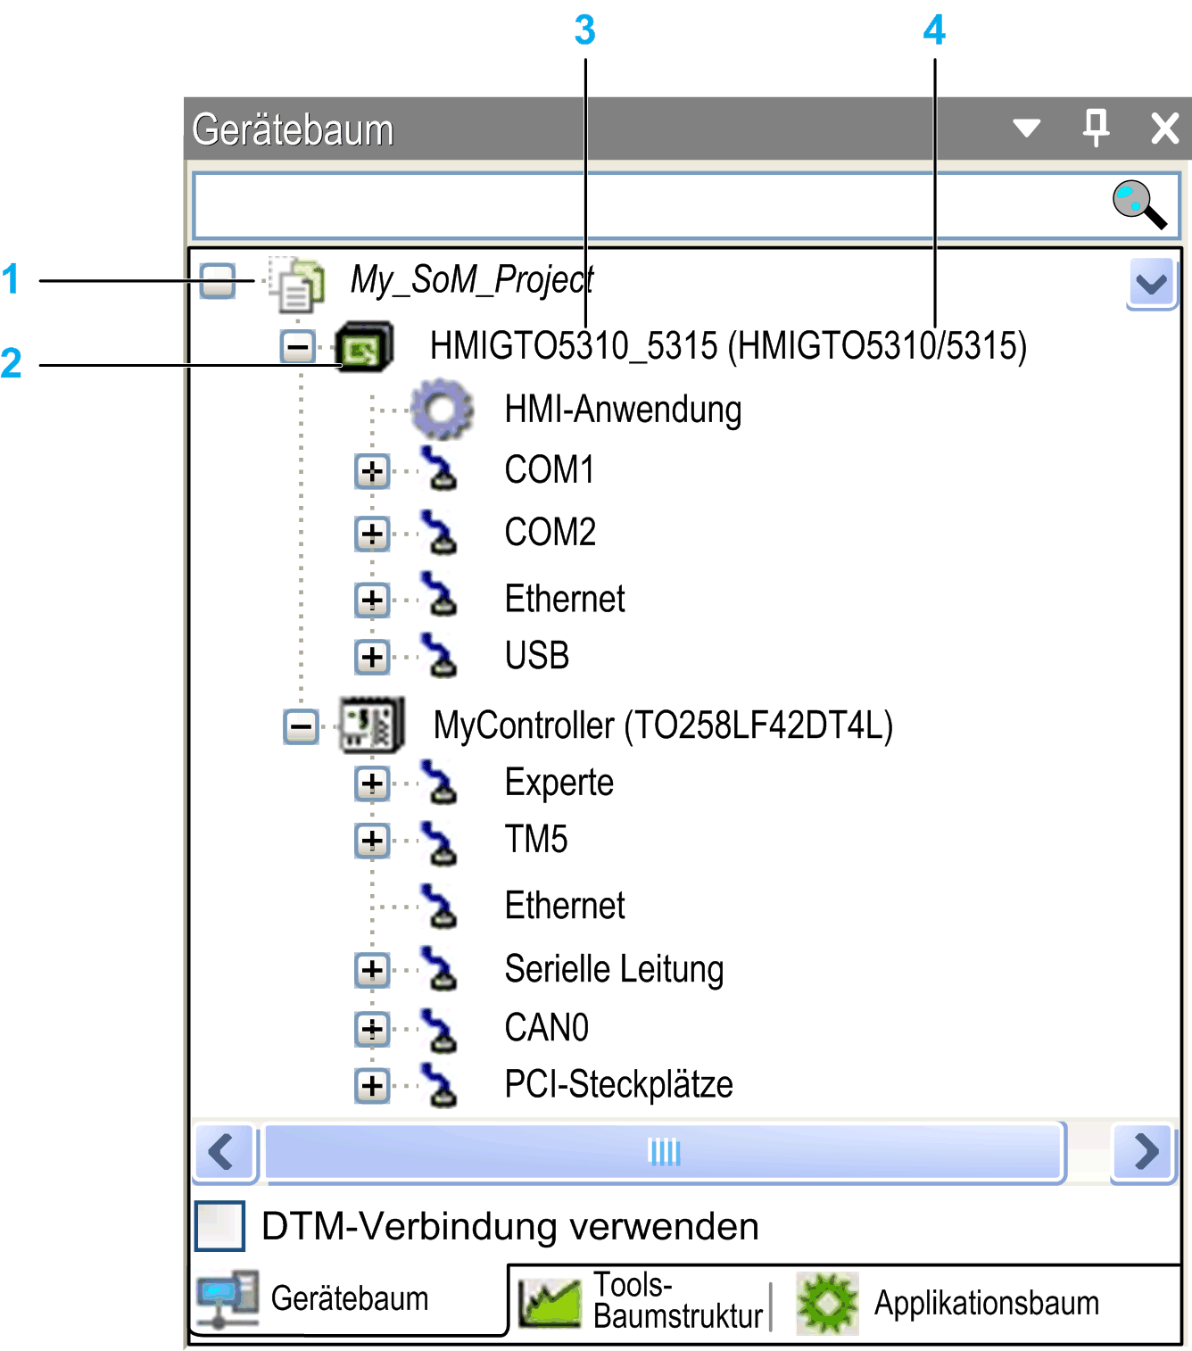Switch to the Applikationsbaum tab
The width and height of the screenshot is (1192, 1351).
tap(951, 1303)
